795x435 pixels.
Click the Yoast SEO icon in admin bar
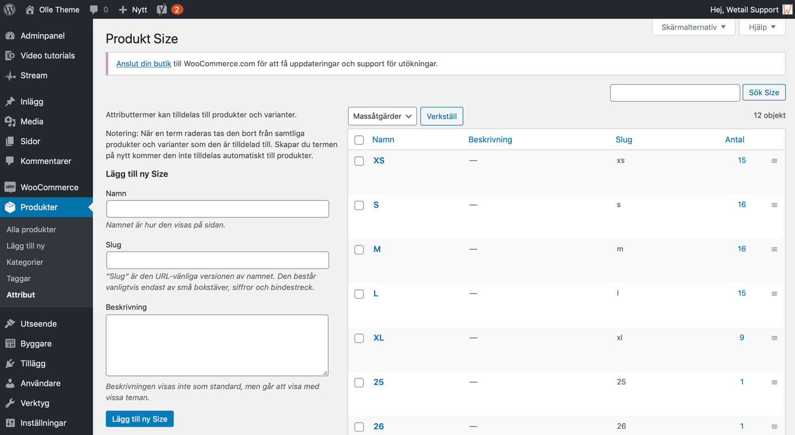[x=161, y=9]
